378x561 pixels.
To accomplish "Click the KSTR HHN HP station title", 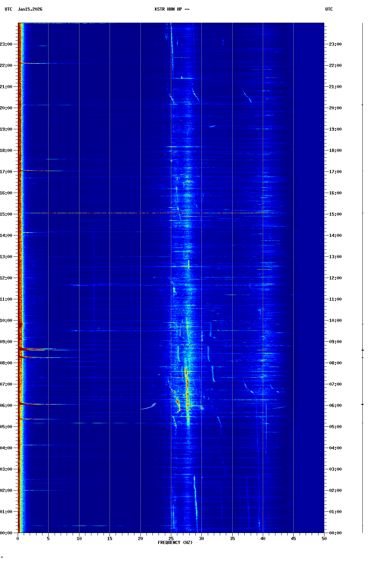I will click(x=172, y=9).
